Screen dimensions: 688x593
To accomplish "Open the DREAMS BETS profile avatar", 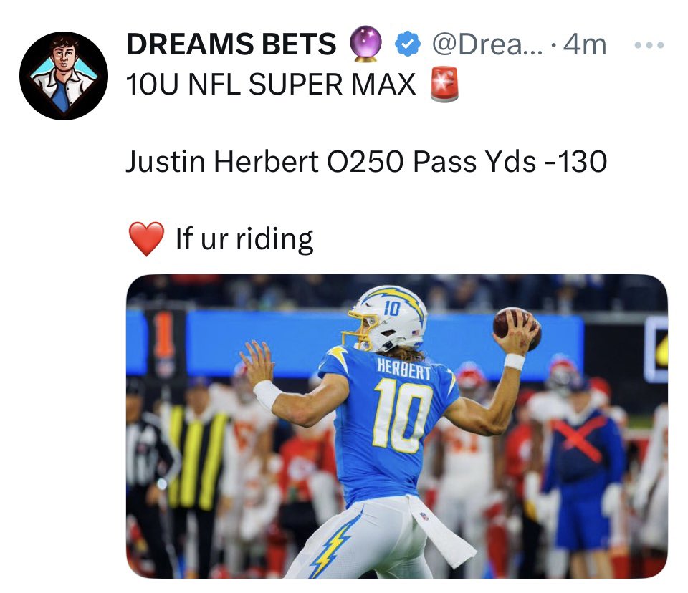I will tap(64, 75).
